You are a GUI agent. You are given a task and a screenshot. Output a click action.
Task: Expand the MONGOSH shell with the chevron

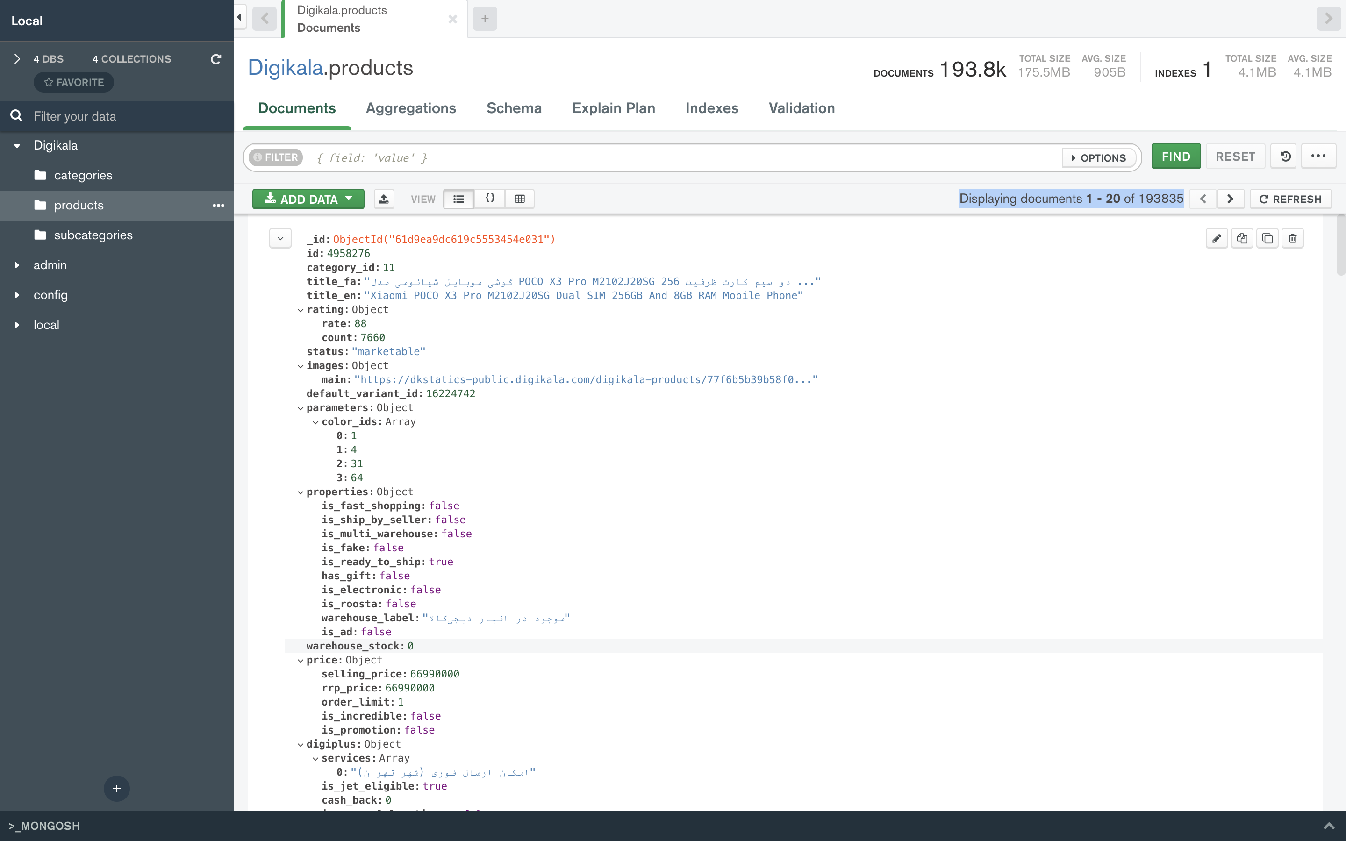pyautogui.click(x=1329, y=826)
